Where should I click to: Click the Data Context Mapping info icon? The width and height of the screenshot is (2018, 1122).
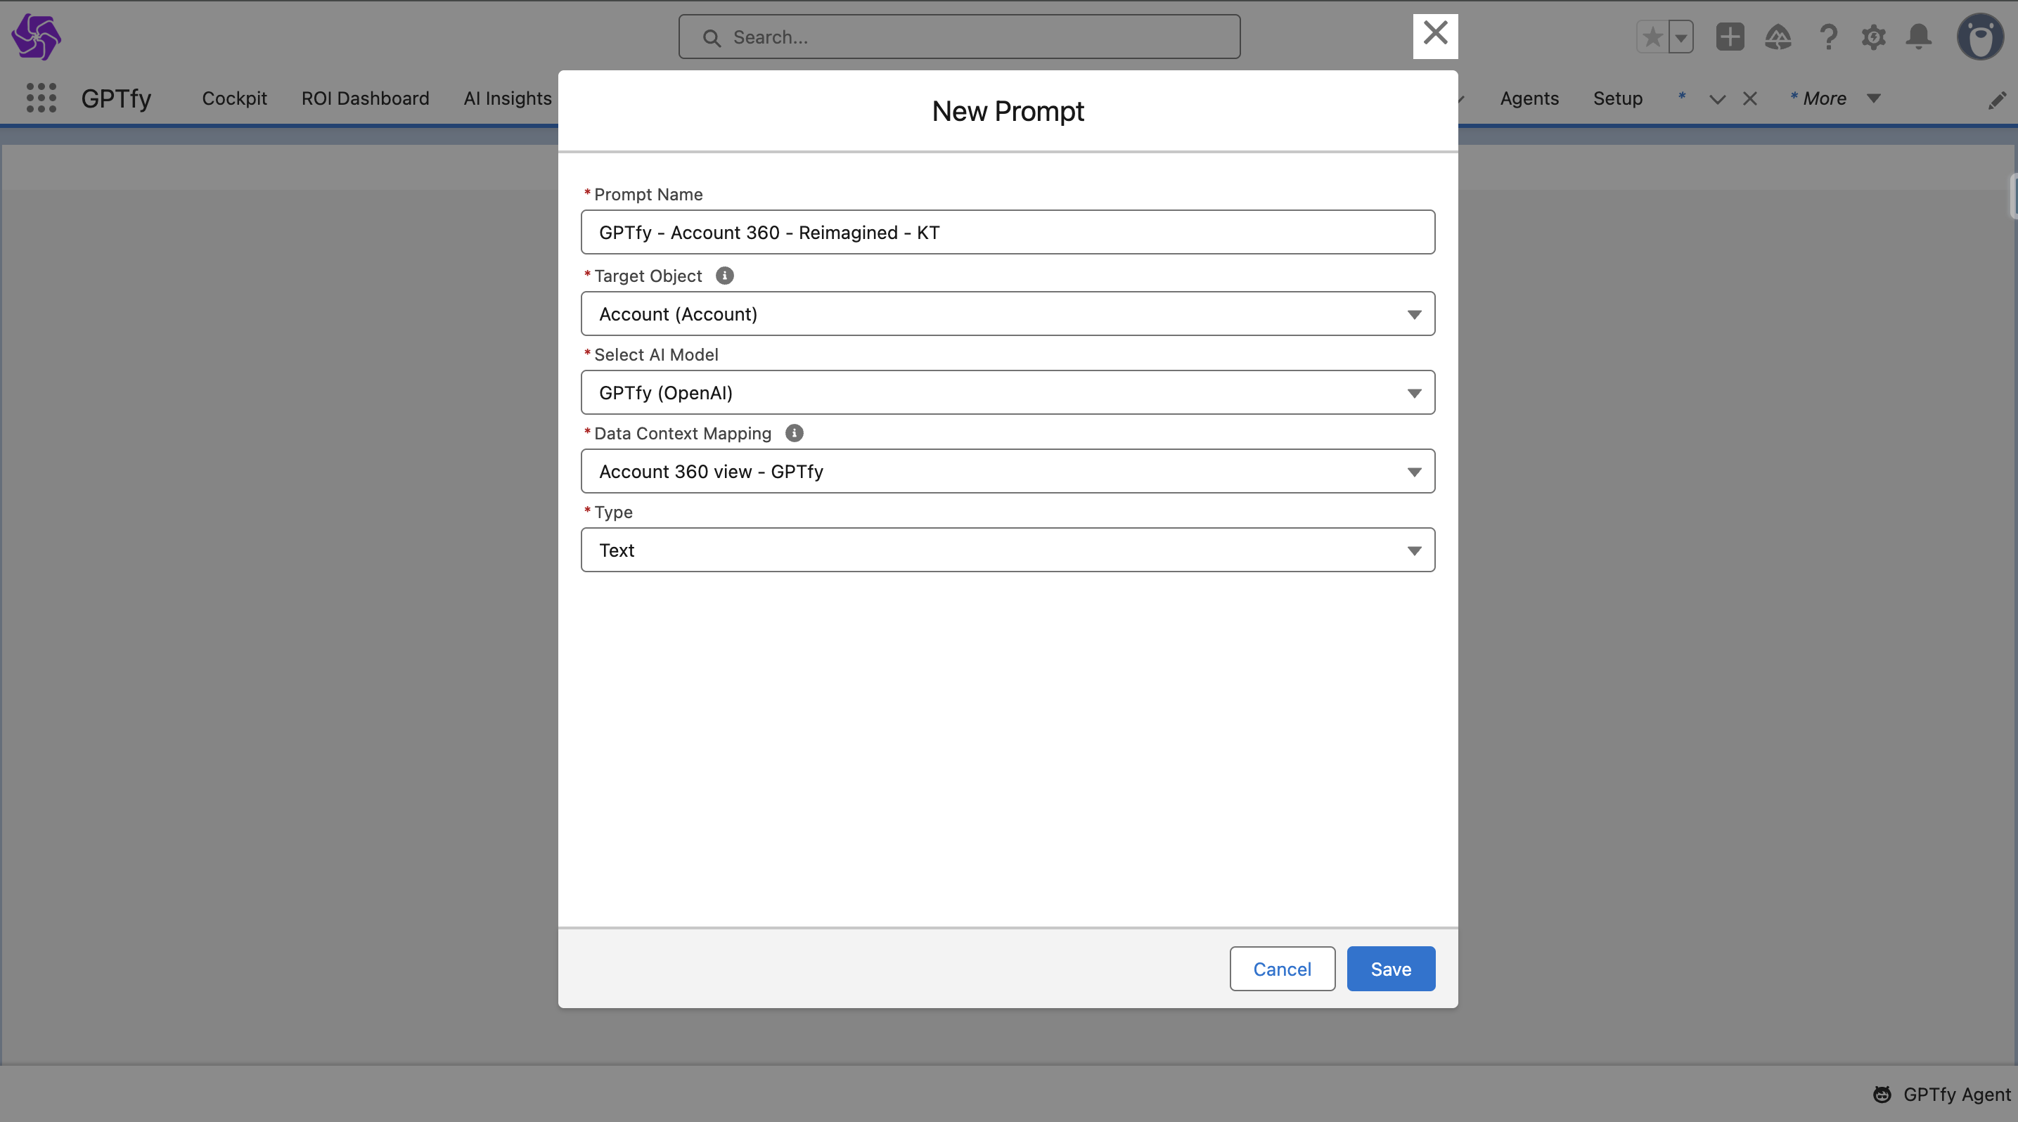[794, 433]
